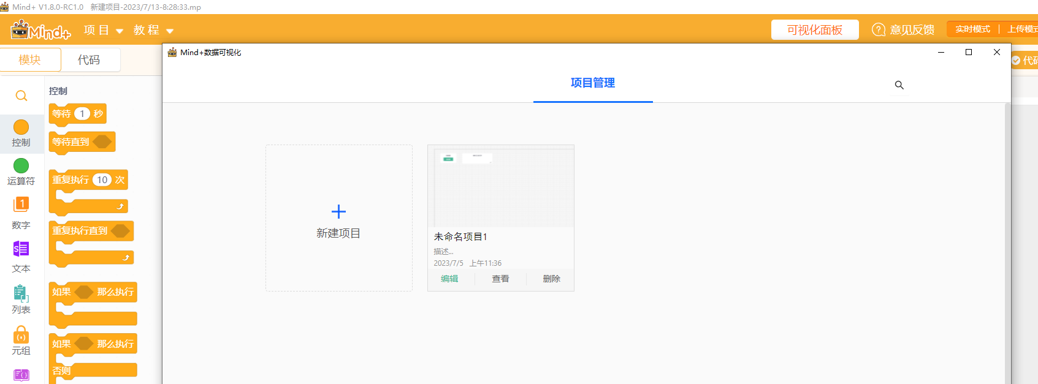Viewport: 1038px width, 384px height.
Task: Click the 意见反馈 feedback button
Action: [903, 30]
